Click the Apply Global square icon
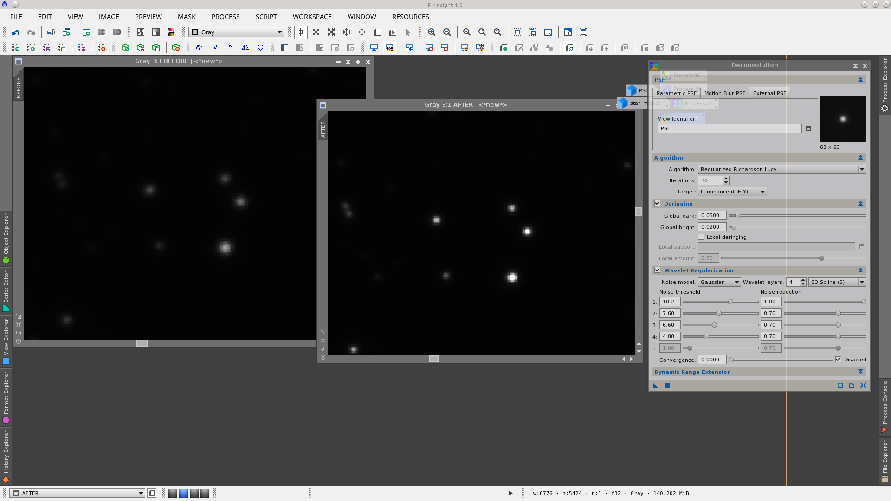 [667, 385]
